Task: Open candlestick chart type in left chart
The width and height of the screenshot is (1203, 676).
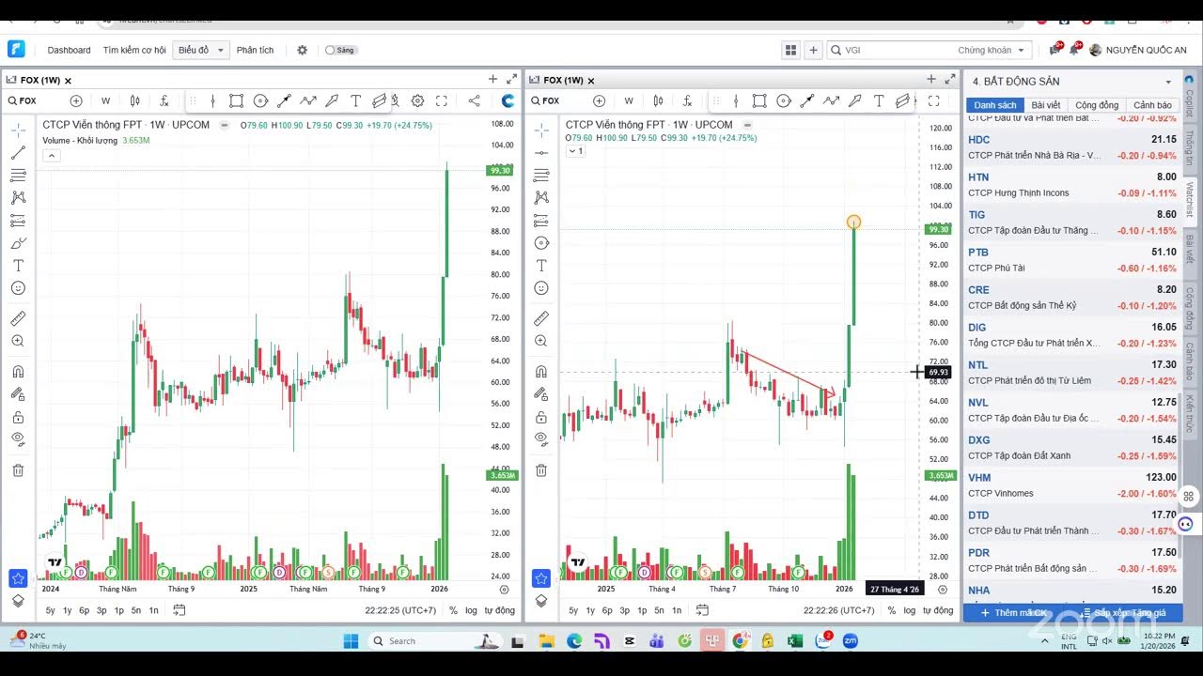Action: click(x=135, y=100)
